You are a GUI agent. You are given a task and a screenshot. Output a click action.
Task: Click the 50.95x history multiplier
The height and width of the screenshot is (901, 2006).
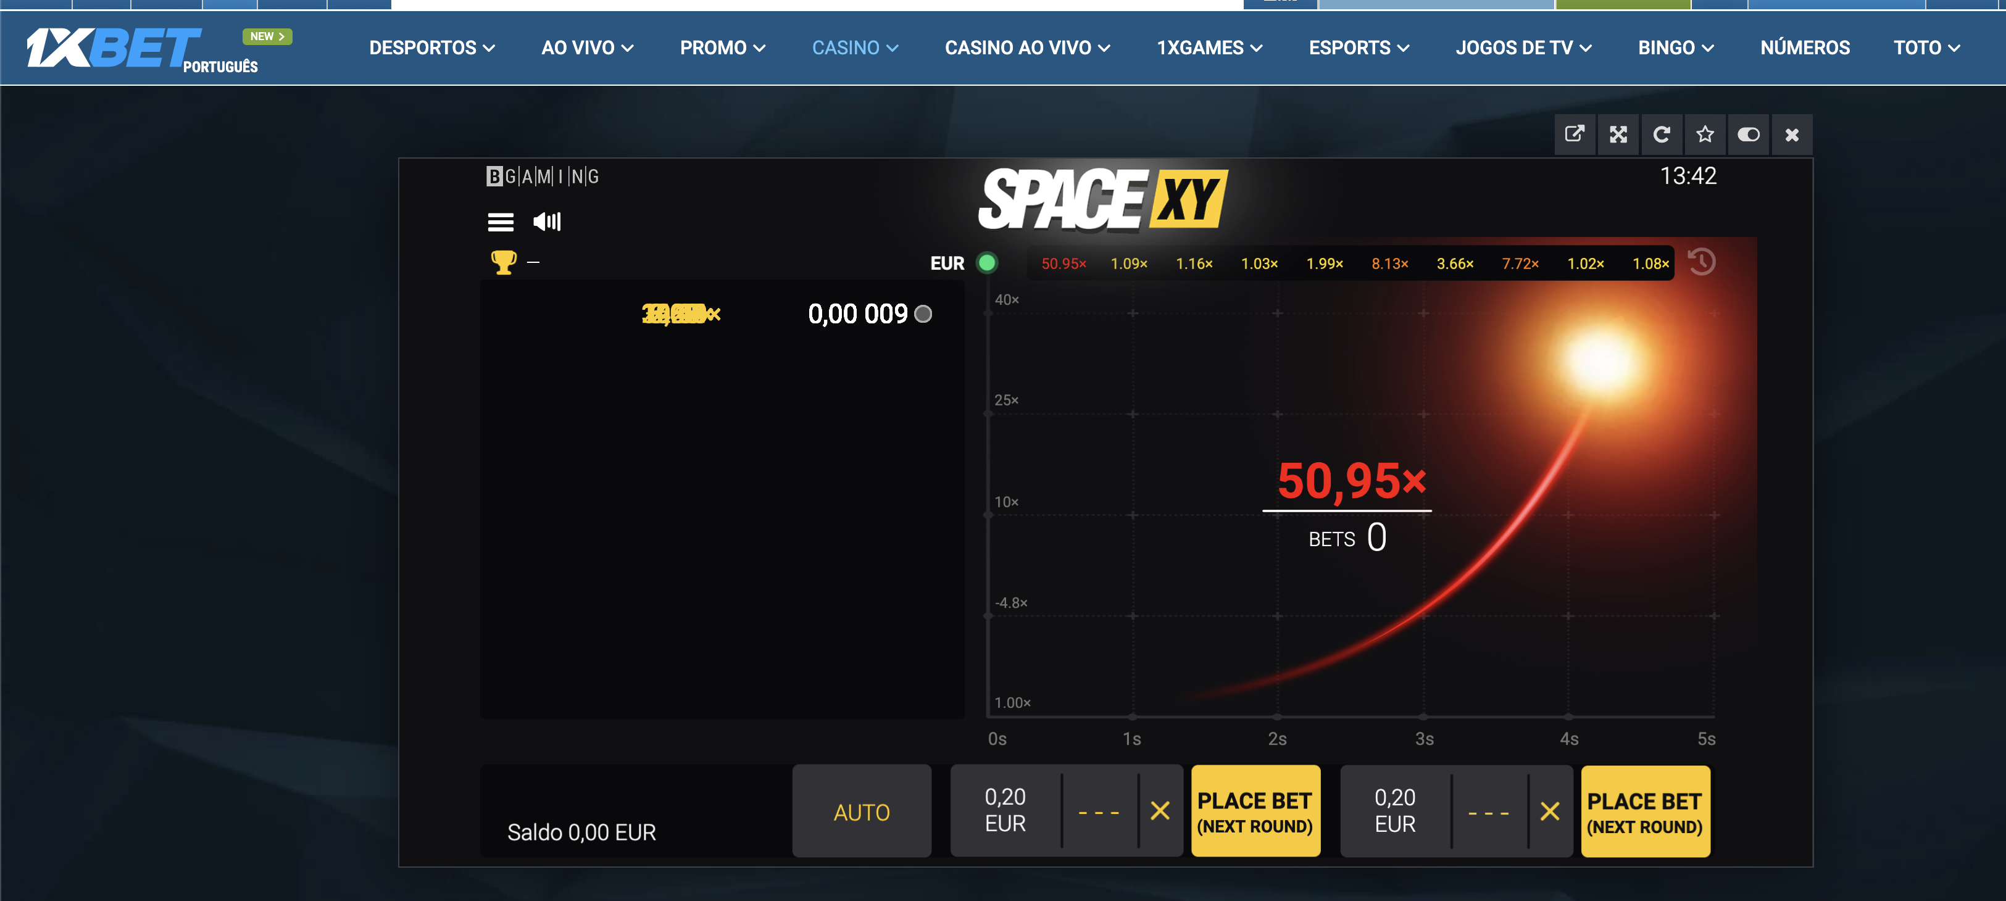click(x=1063, y=264)
